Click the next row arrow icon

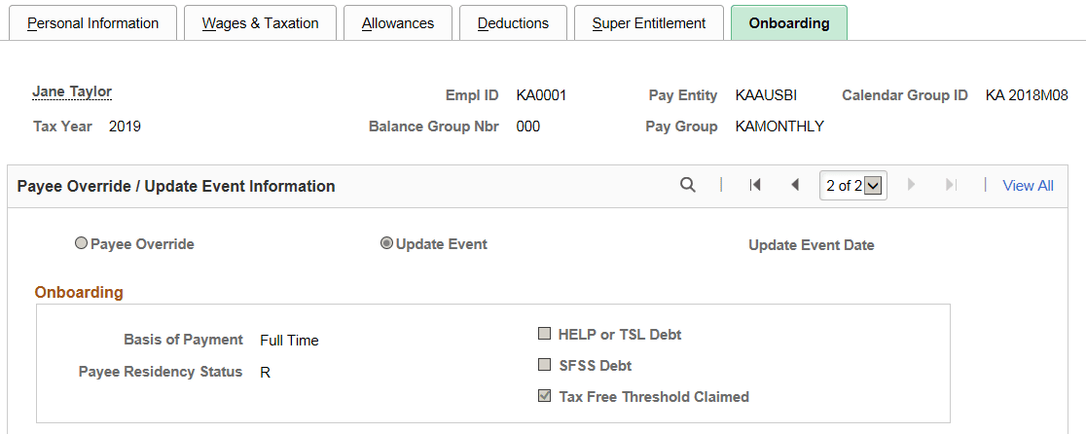point(912,185)
